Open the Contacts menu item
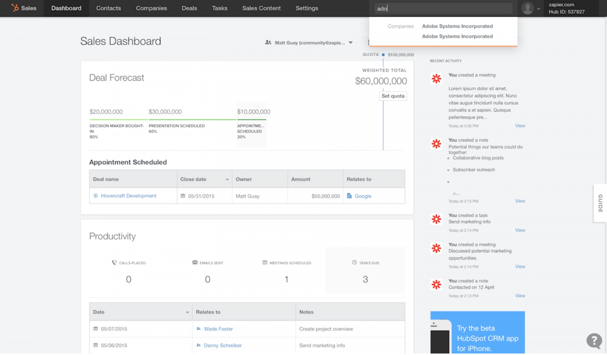The width and height of the screenshot is (607, 355). tap(108, 8)
